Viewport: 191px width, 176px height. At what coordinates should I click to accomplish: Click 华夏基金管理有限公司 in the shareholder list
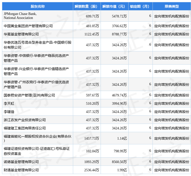coord(21,34)
